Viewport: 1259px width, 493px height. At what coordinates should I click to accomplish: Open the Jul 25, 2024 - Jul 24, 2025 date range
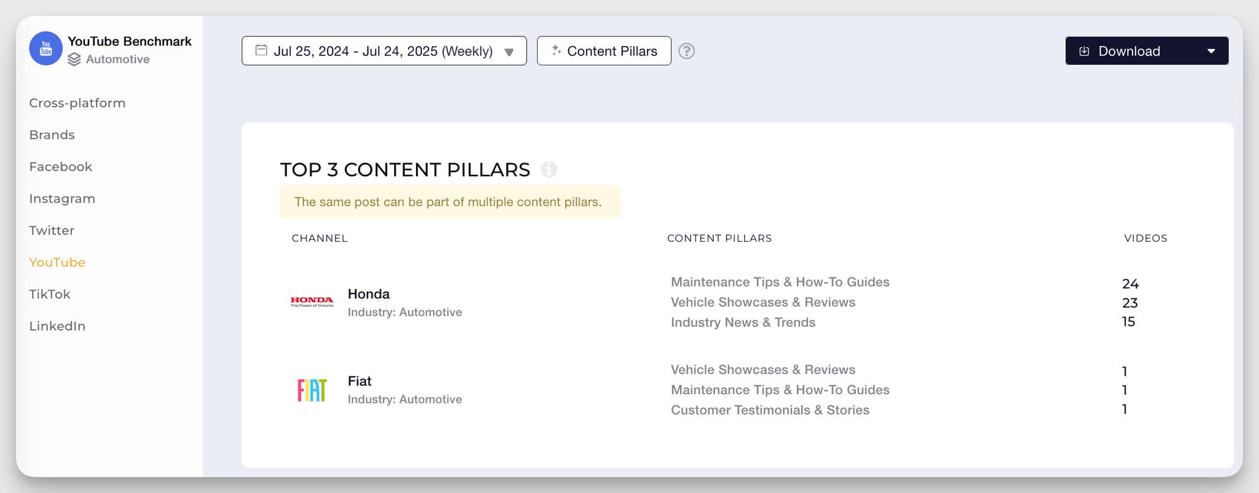tap(384, 51)
